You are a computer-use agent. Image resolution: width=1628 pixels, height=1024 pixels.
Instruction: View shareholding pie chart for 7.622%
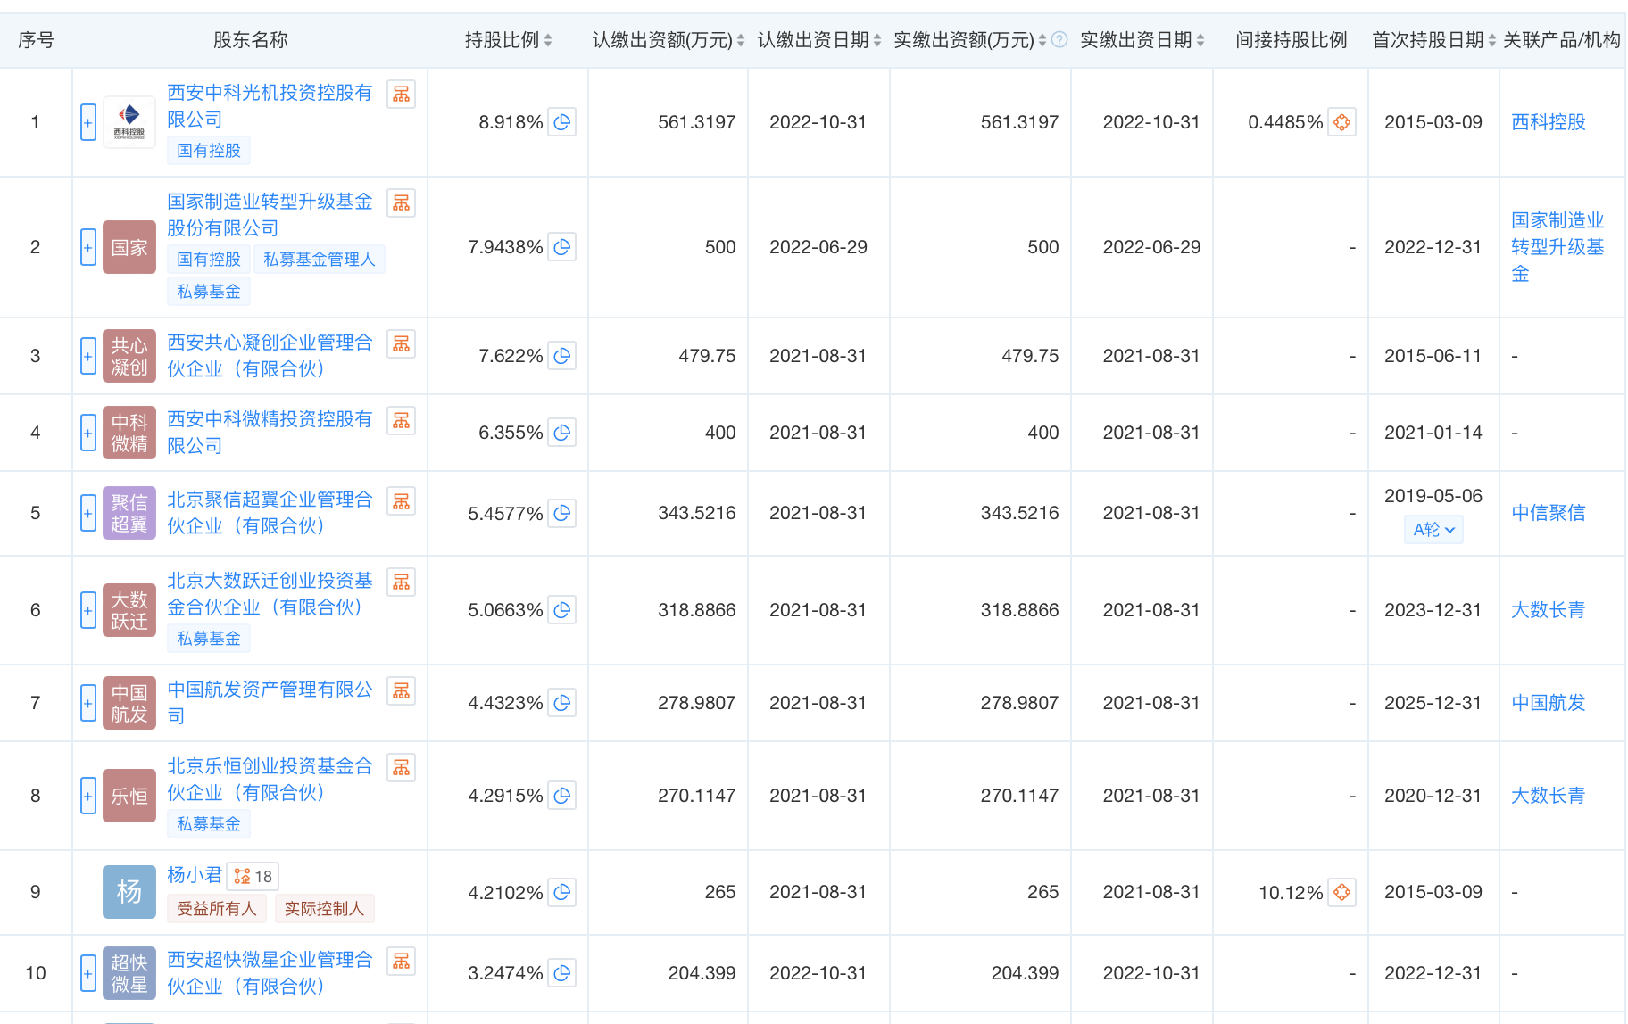point(561,356)
